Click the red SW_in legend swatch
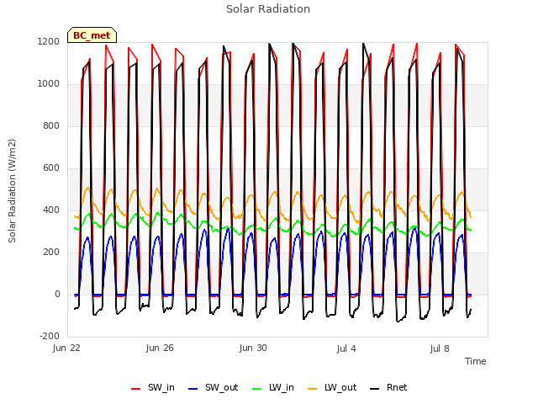This screenshot has height=404, width=538. (x=136, y=389)
